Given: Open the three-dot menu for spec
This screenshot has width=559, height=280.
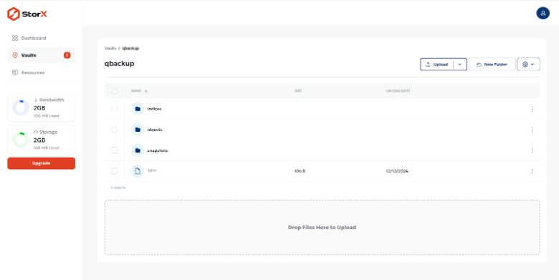Looking at the screenshot, I should (x=532, y=171).
